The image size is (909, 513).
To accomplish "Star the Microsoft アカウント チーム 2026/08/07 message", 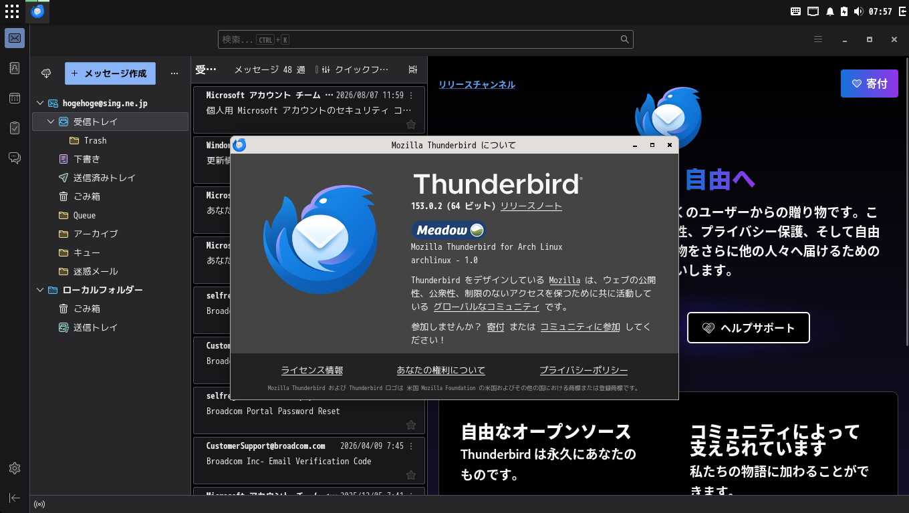I will 411,124.
